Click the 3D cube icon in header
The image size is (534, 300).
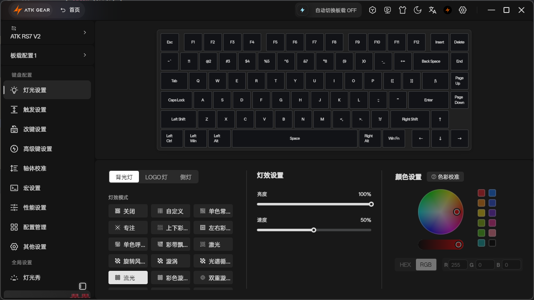(x=373, y=10)
